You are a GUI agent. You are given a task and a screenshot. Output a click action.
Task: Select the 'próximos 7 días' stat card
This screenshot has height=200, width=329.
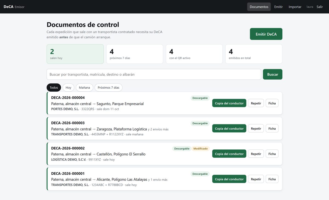click(x=135, y=54)
